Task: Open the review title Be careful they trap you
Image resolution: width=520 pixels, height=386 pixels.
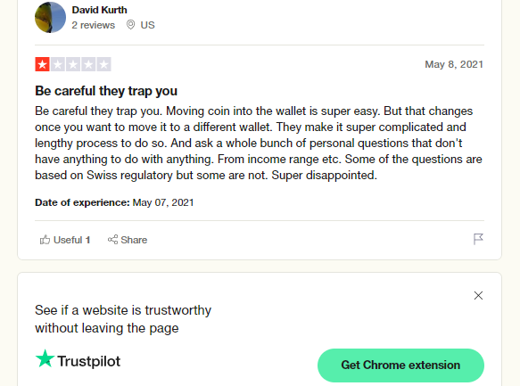Action: pos(106,91)
